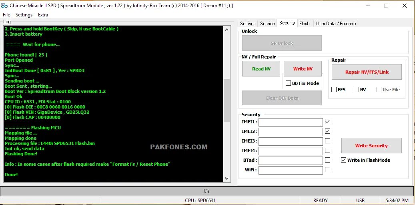This screenshot has width=415, height=205.
Task: Focus the WiFi address field
Action: point(291,170)
